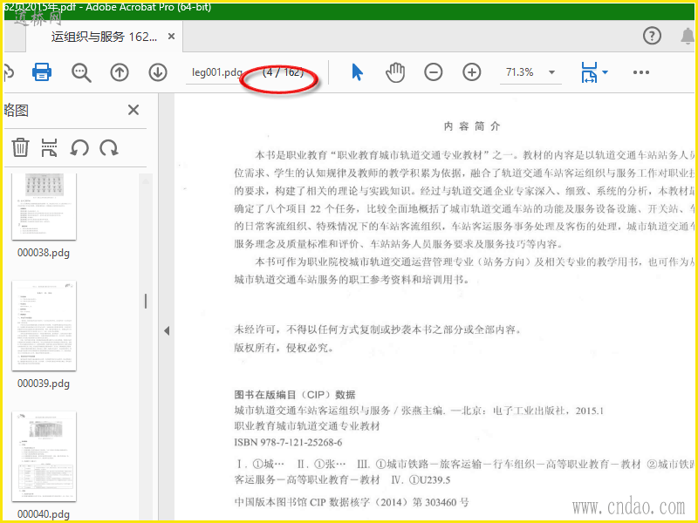Image resolution: width=698 pixels, height=523 pixels.
Task: Close the document tab 运组织与服务 162
Action: [171, 37]
